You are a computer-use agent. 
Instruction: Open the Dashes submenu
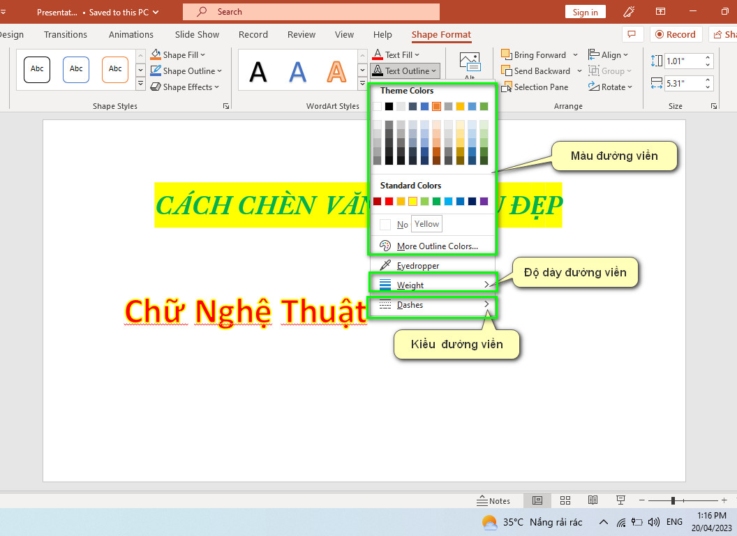433,305
